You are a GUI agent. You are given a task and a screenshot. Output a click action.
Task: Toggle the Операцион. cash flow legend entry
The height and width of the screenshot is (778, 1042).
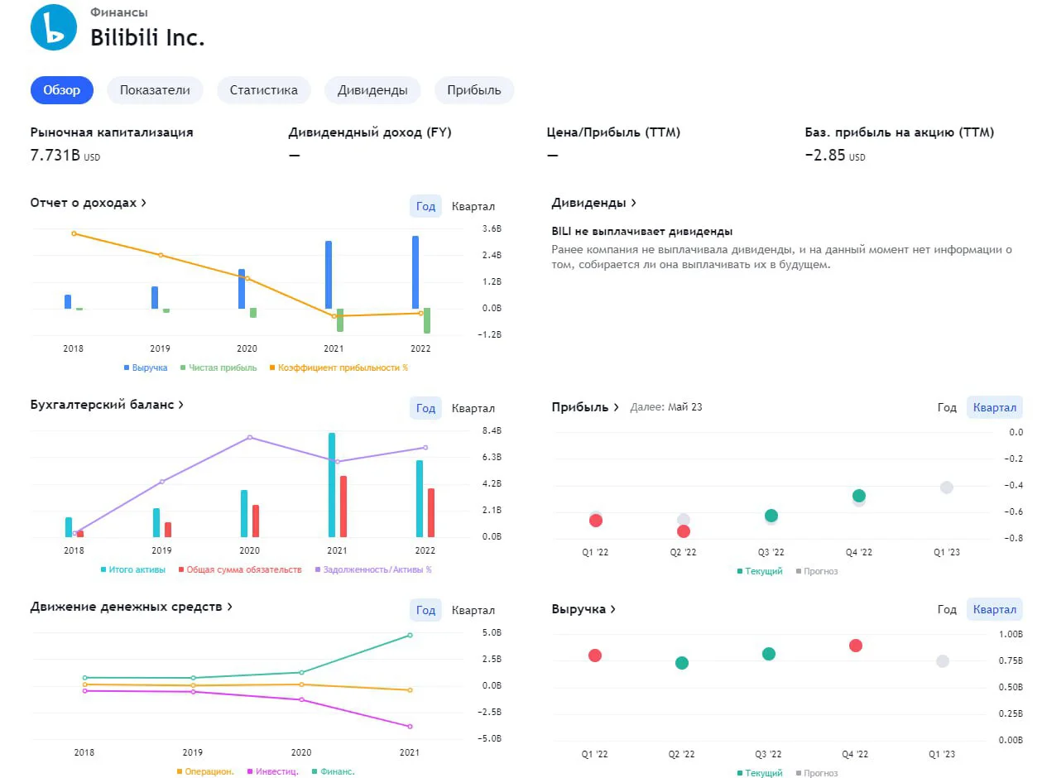(x=205, y=771)
